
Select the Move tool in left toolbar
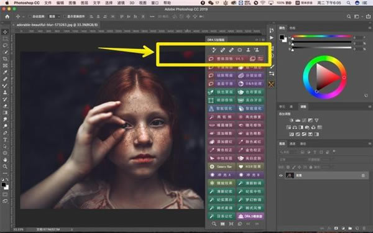(5, 32)
